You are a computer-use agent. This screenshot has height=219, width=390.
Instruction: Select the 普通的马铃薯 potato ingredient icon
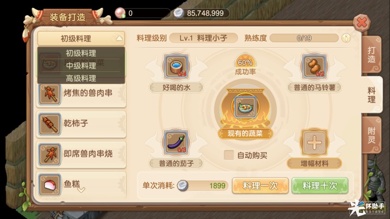point(314,67)
